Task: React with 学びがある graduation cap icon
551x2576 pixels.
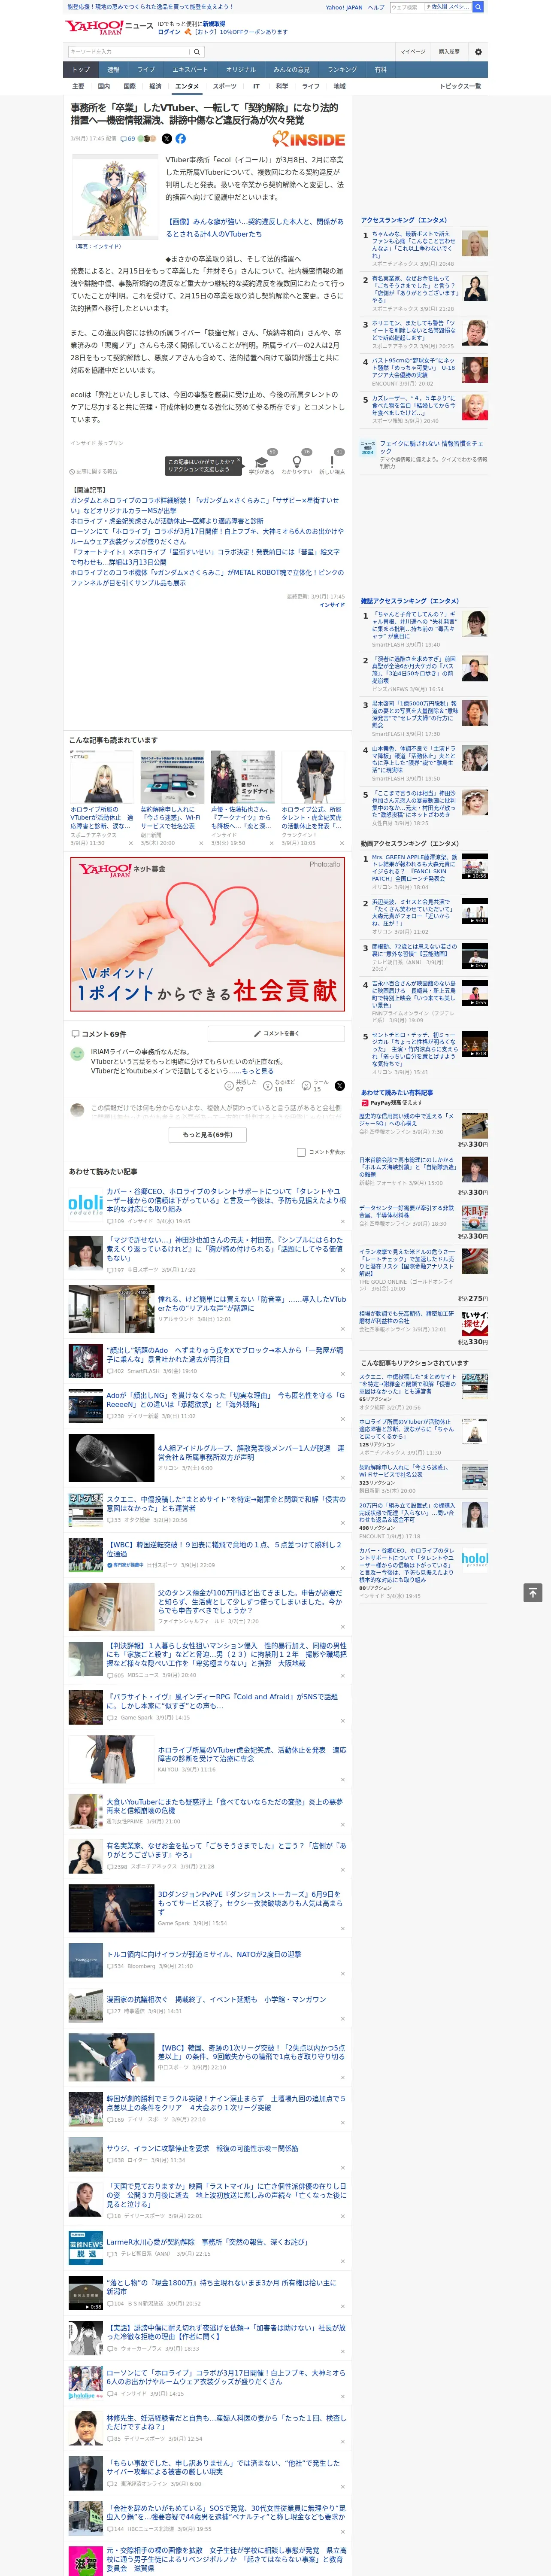Action: (x=262, y=463)
